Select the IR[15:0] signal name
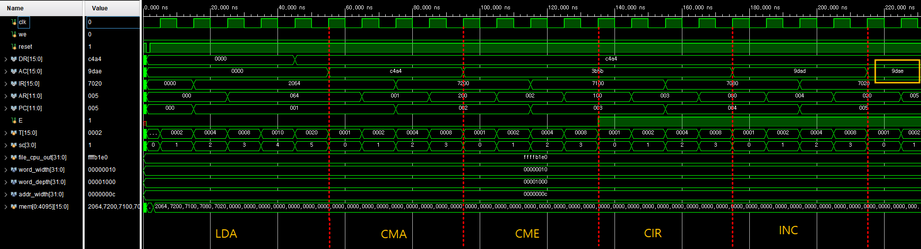 pyautogui.click(x=29, y=84)
